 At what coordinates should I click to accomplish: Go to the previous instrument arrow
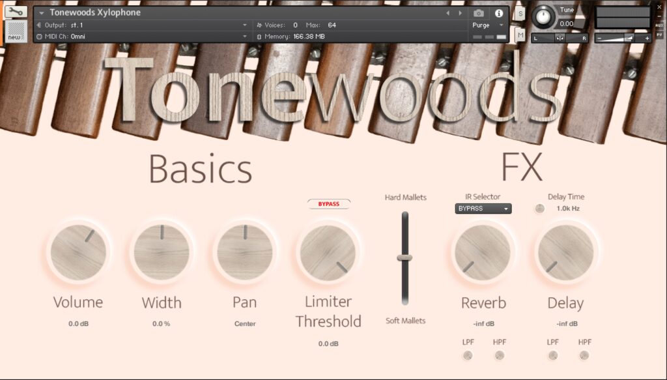point(447,13)
